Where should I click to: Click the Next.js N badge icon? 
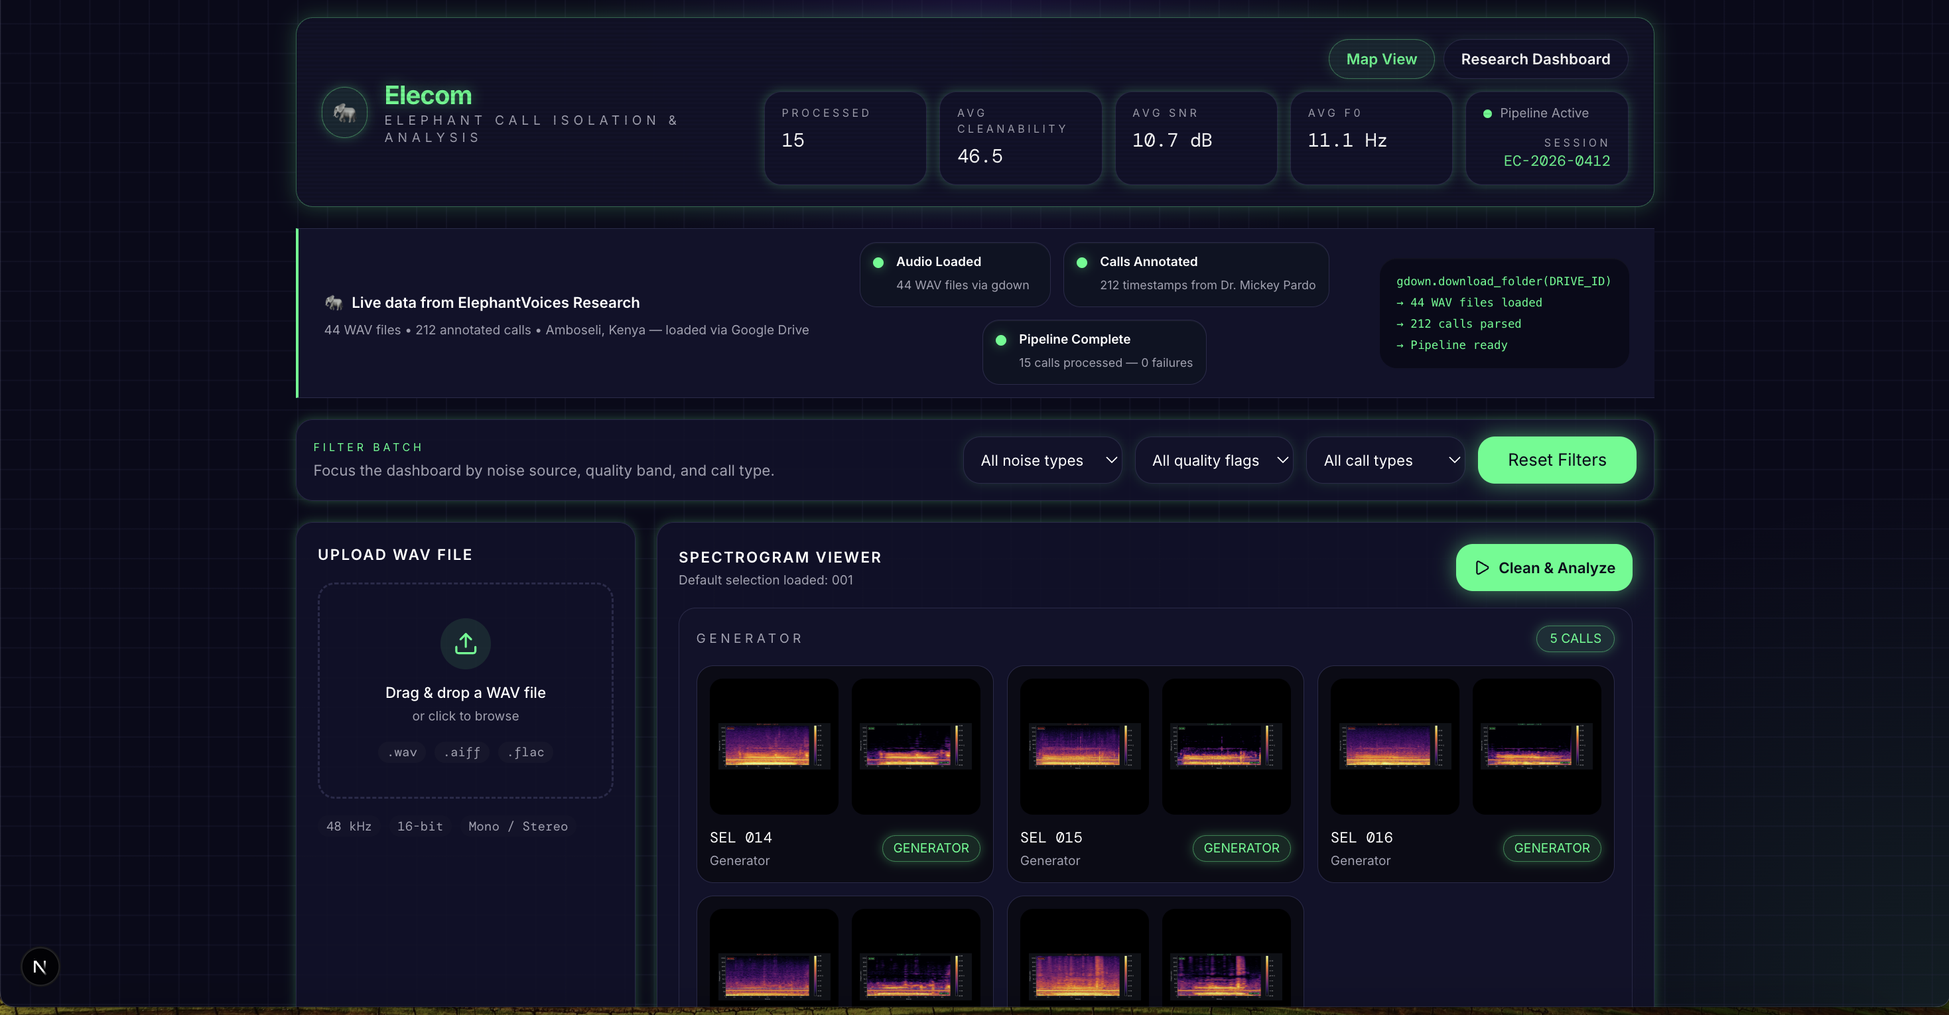click(x=40, y=967)
